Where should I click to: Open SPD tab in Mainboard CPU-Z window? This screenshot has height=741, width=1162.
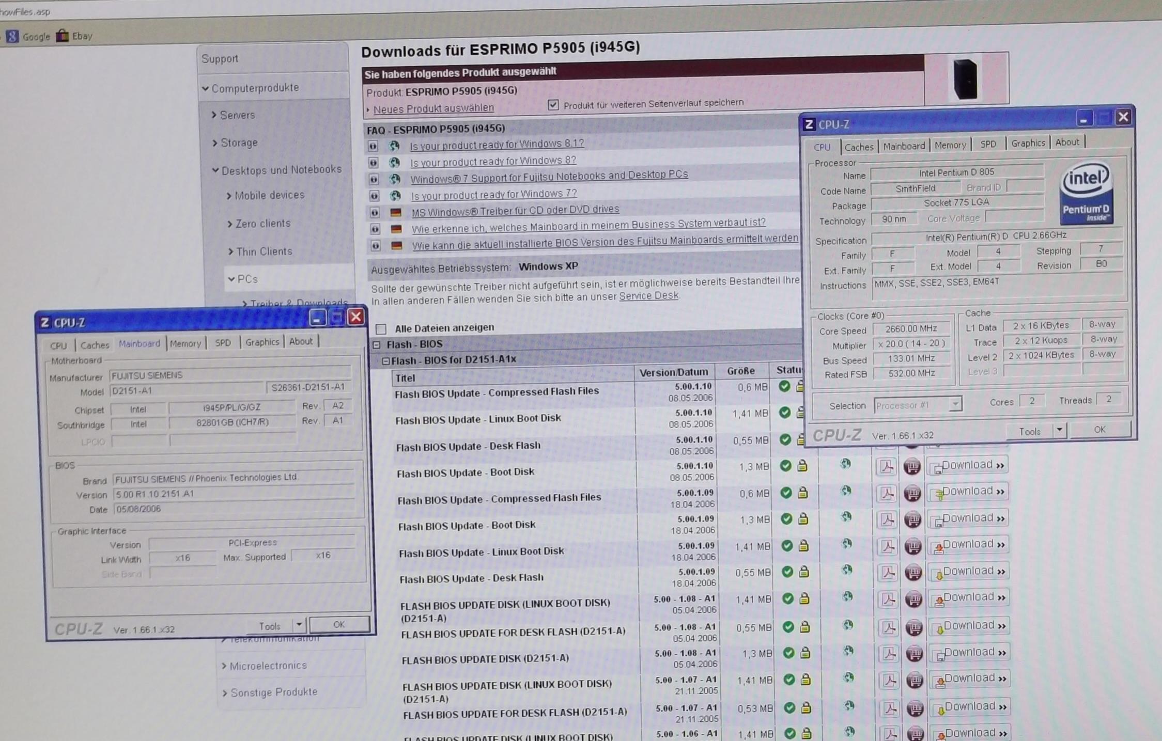(223, 343)
